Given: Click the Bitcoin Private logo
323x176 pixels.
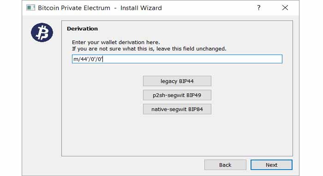Looking at the screenshot, I should coord(42,33).
